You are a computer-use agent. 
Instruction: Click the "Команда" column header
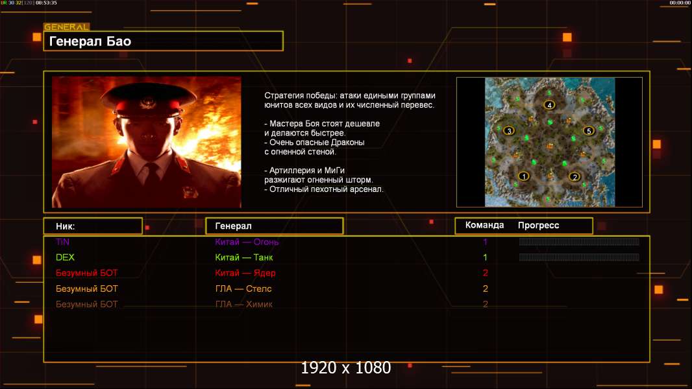pos(484,225)
